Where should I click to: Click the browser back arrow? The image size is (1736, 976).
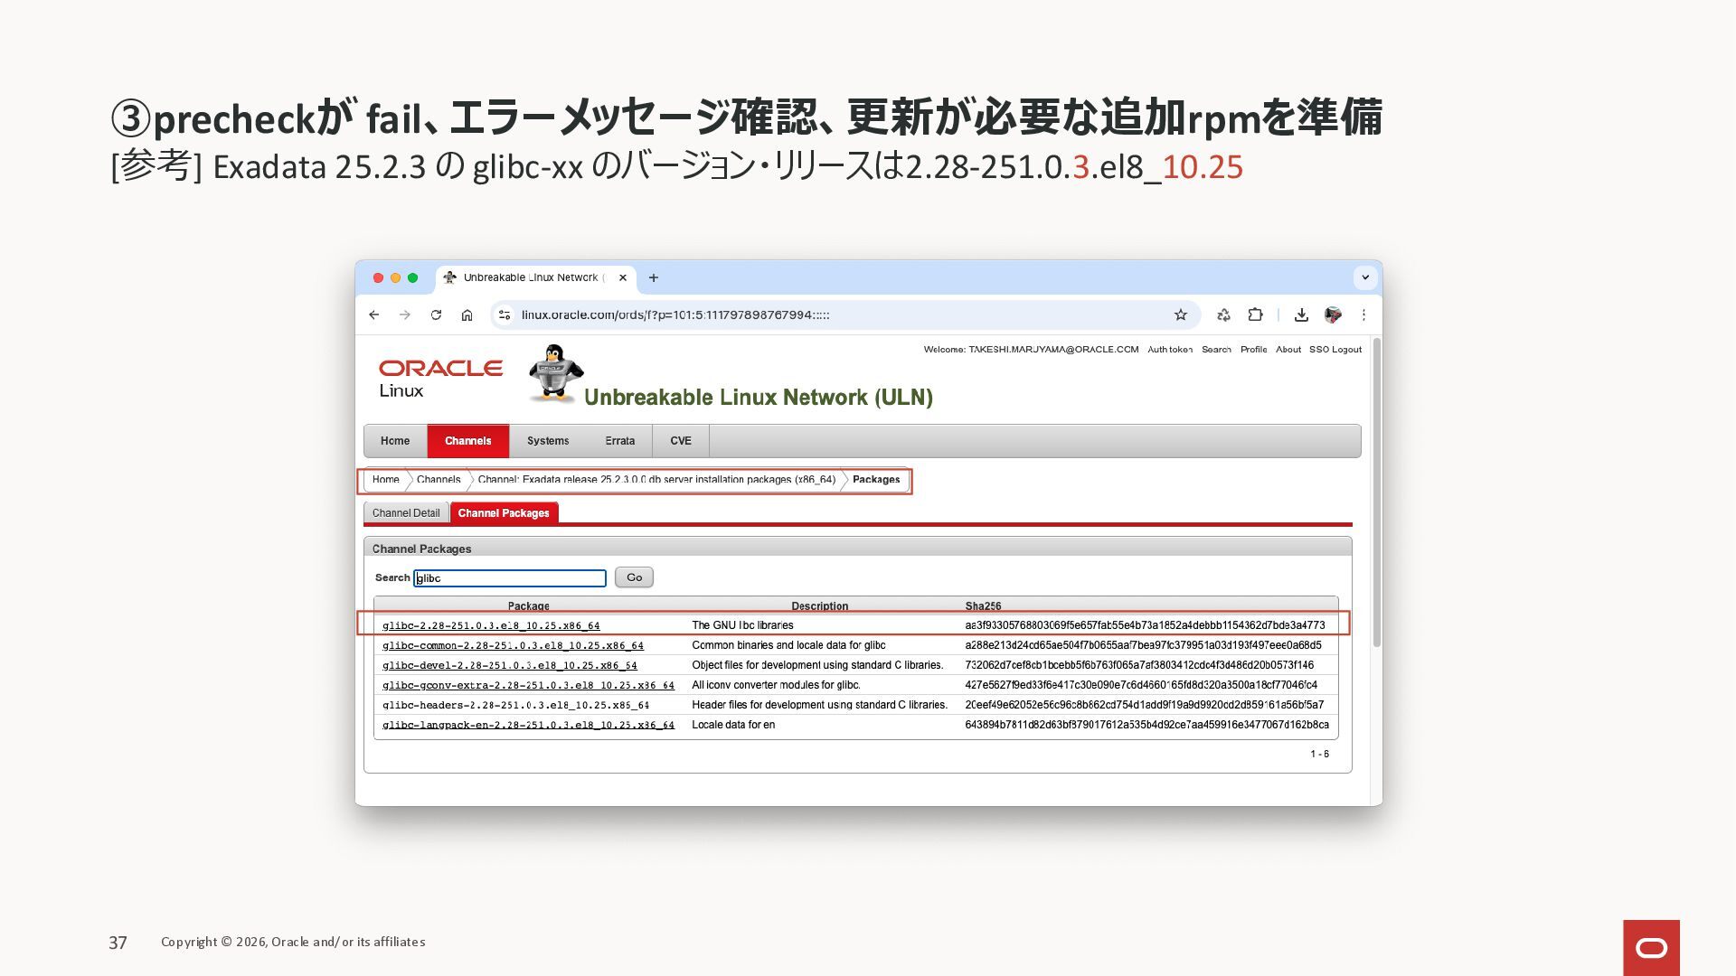click(373, 314)
